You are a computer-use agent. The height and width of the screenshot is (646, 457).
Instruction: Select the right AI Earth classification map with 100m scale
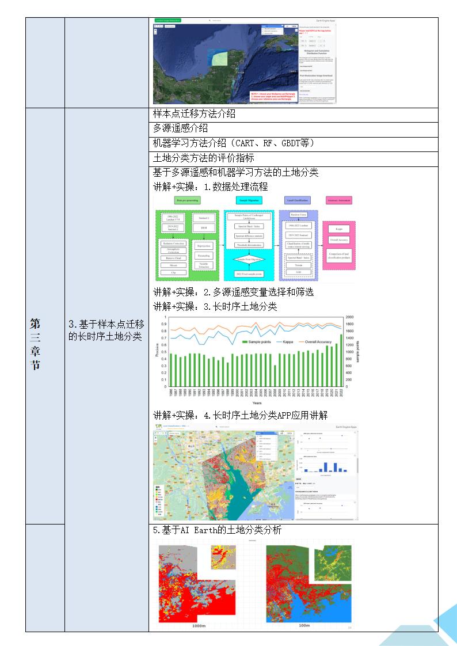coord(309,585)
